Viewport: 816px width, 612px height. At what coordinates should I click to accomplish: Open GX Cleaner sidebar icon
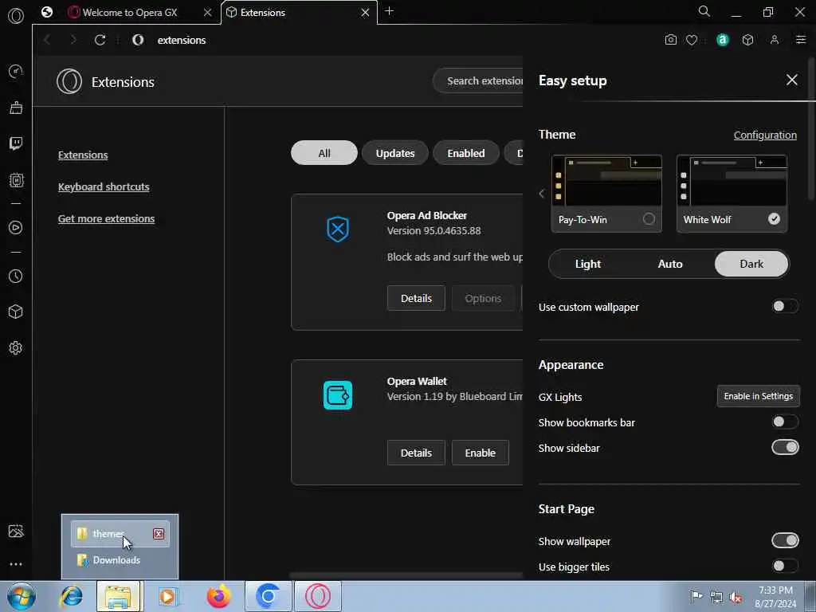(16, 108)
